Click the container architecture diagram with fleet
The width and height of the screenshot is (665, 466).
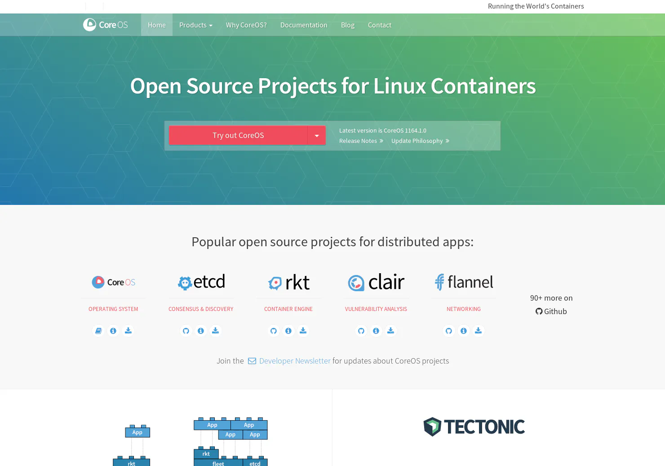point(231,442)
